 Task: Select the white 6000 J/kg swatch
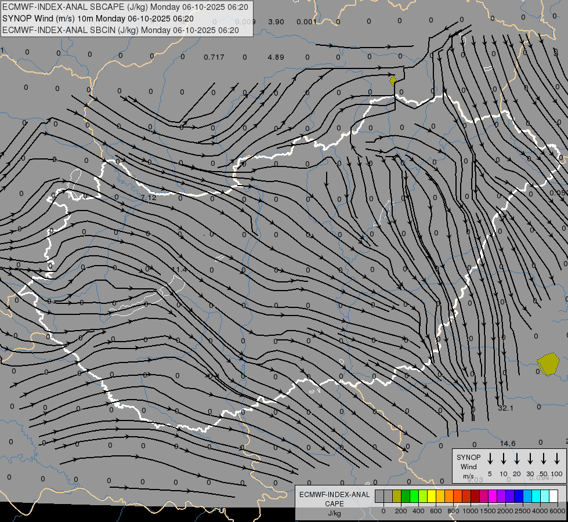(553, 496)
